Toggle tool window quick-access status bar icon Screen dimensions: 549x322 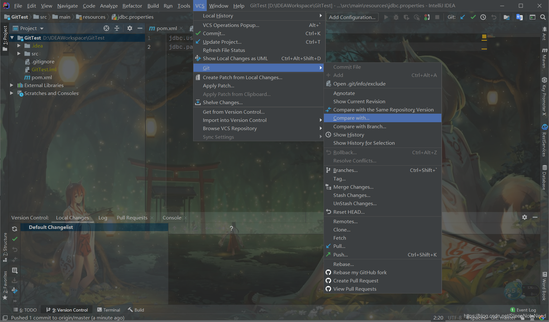point(5,318)
